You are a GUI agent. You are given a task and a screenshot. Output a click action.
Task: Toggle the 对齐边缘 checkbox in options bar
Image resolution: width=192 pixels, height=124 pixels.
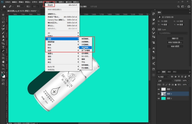click(89, 7)
